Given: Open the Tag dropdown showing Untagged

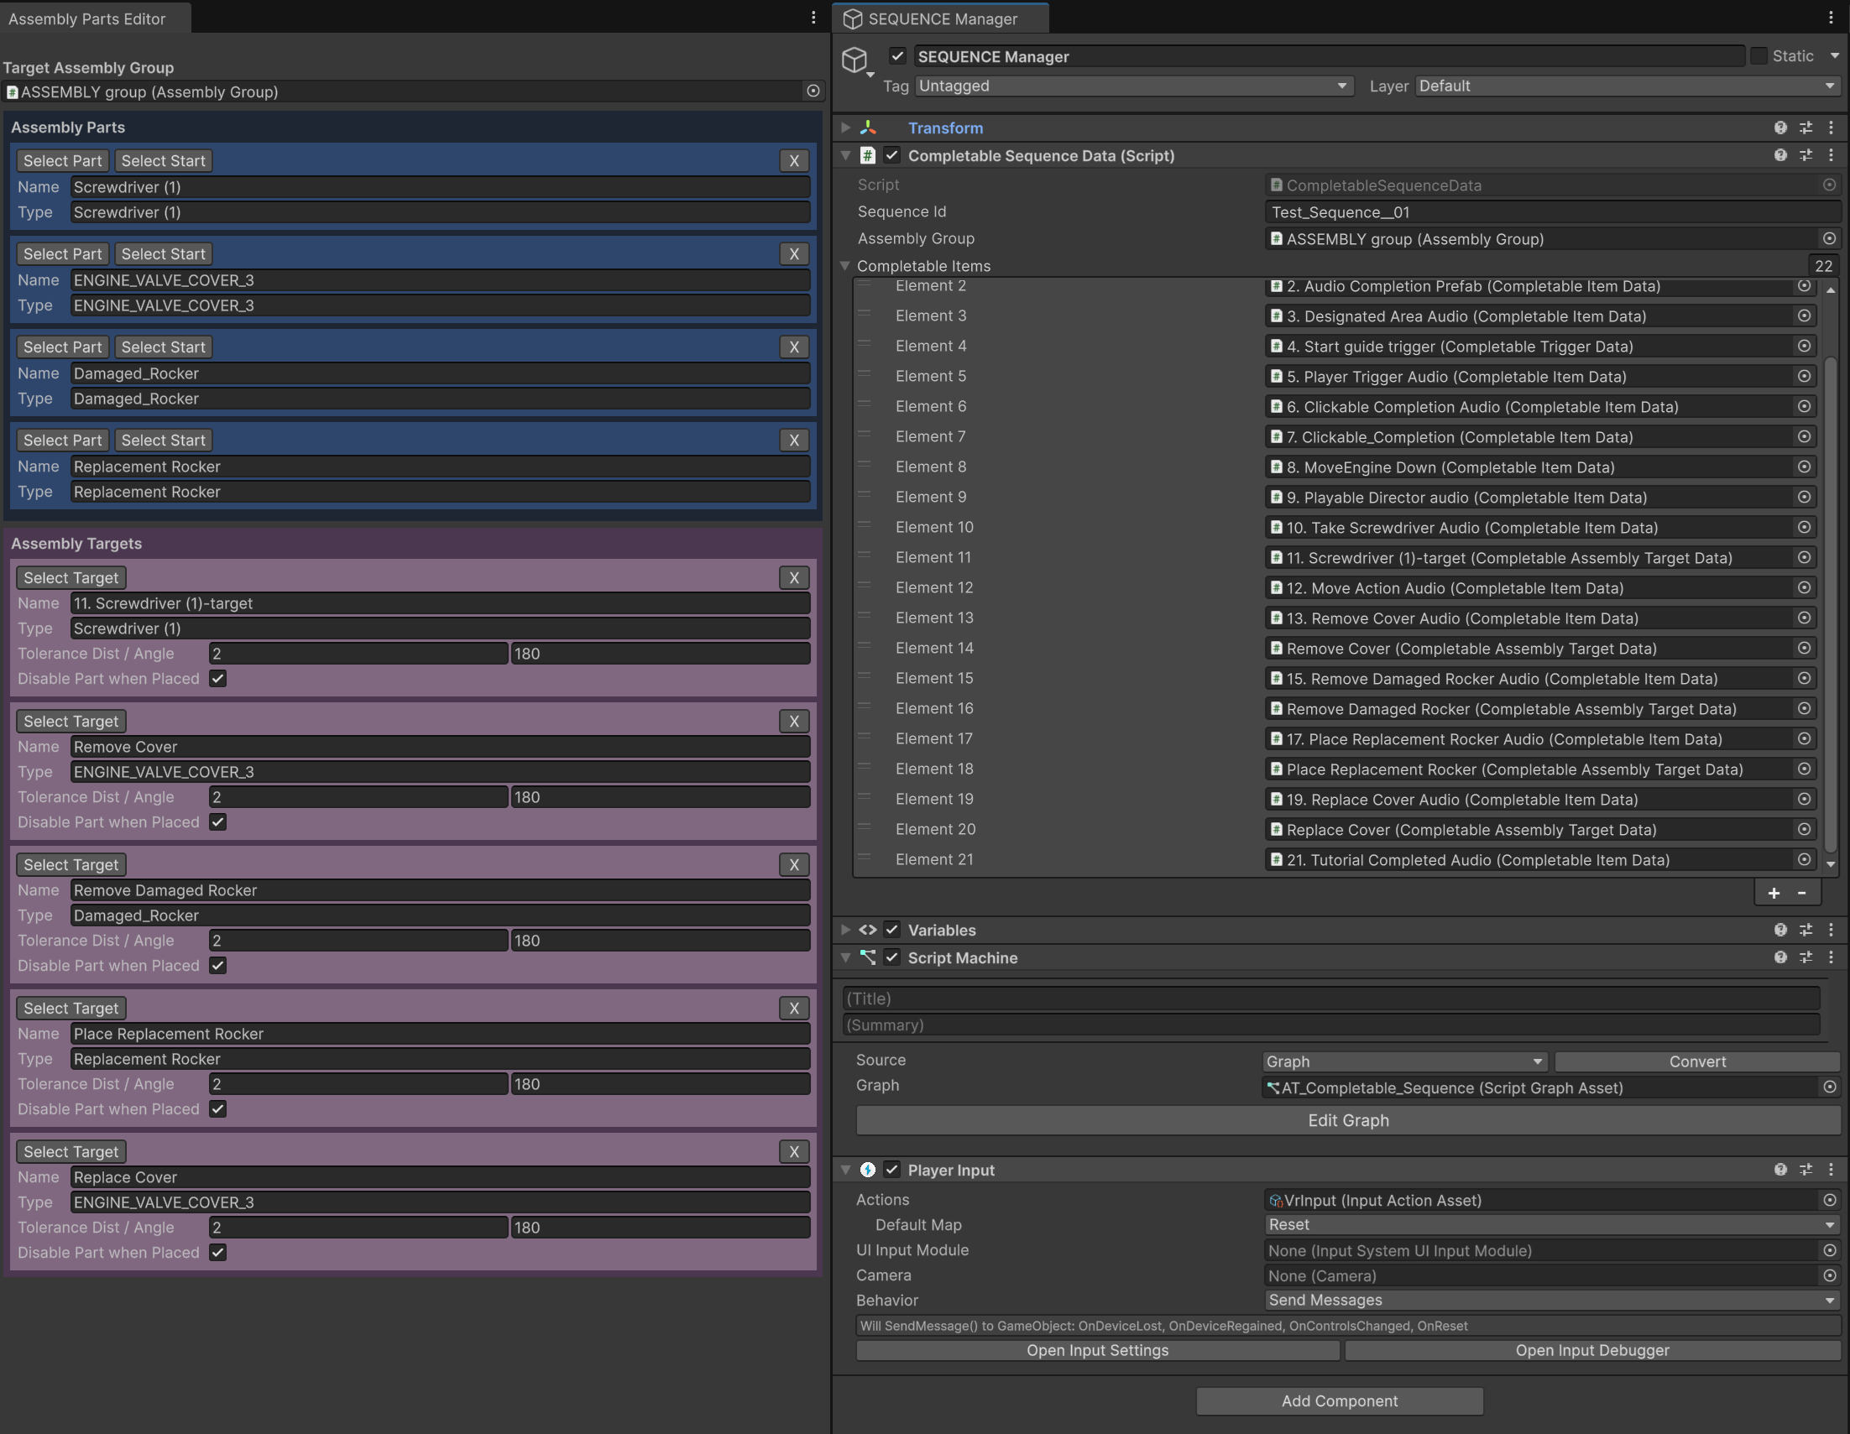Looking at the screenshot, I should [x=1132, y=86].
